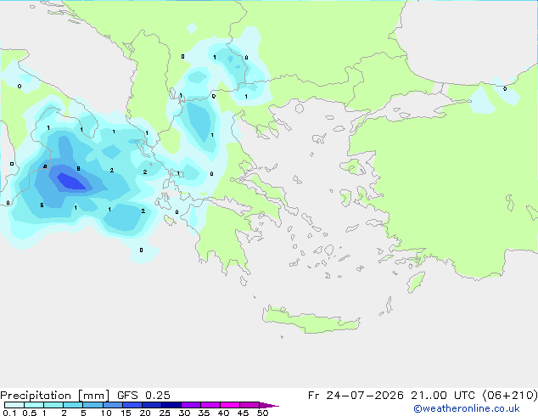Click the '[mm]' unit label
Image resolution: width=538 pixels, height=416 pixels.
pyautogui.click(x=93, y=396)
